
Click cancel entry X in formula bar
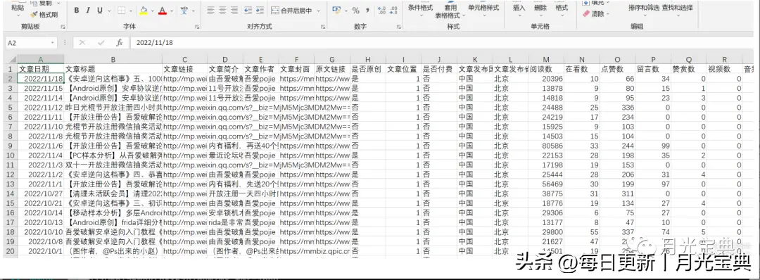(x=82, y=43)
